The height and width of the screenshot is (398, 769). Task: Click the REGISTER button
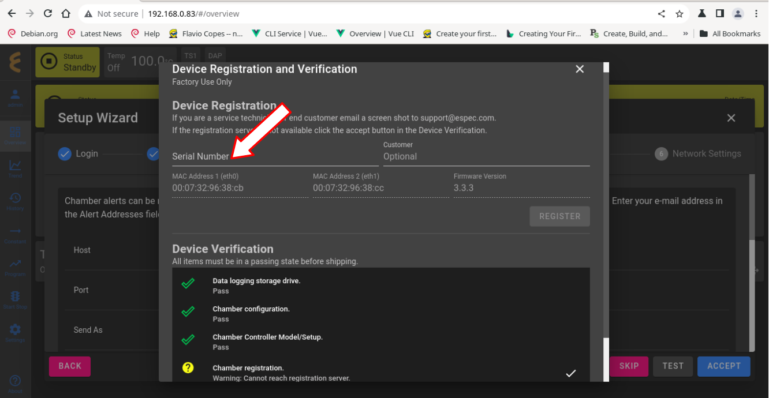coord(560,216)
